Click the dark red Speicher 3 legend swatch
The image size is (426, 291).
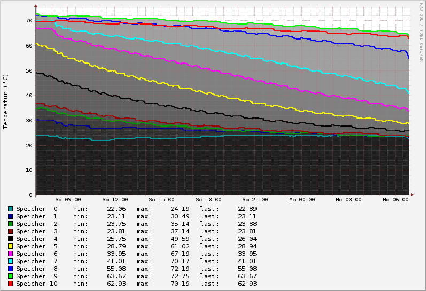click(x=10, y=231)
